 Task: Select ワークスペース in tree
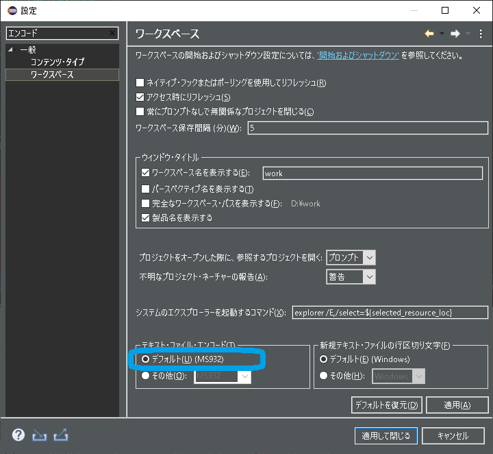coord(62,75)
